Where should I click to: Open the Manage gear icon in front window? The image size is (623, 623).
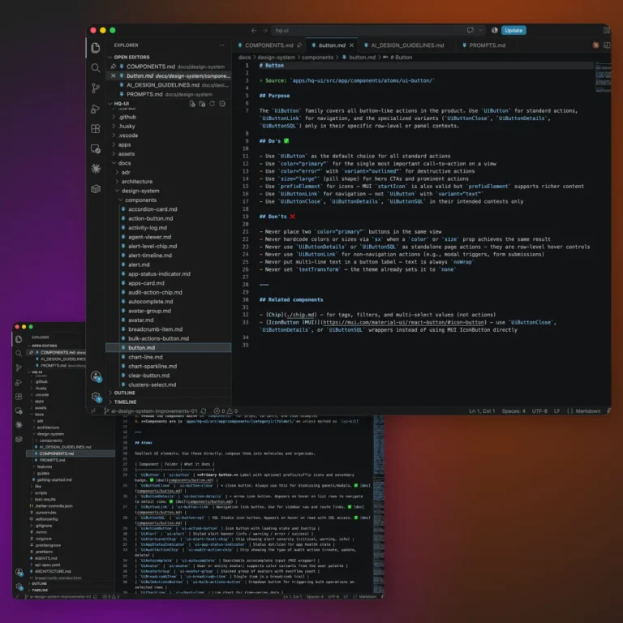[96, 397]
